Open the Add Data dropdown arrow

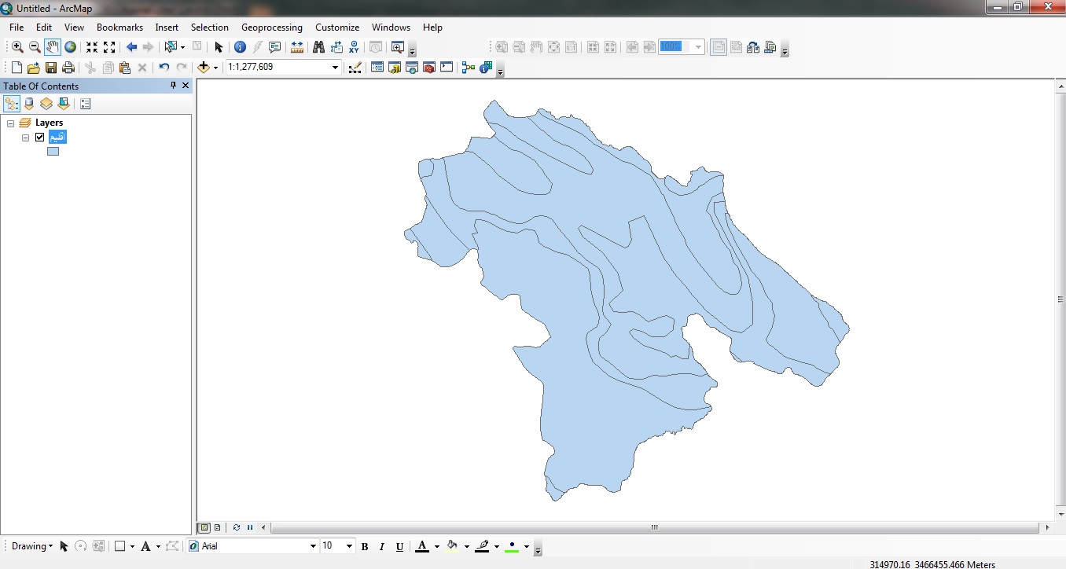click(215, 68)
